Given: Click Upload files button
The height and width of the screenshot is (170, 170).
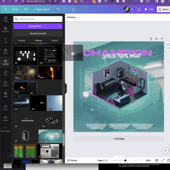Looking at the screenshot, I should pyautogui.click(x=35, y=26).
